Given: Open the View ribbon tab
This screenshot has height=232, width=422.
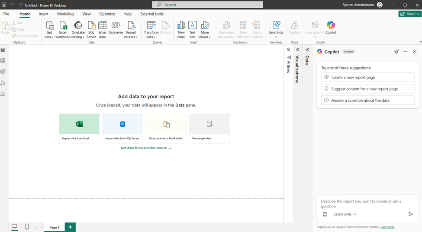Looking at the screenshot, I should [x=87, y=14].
